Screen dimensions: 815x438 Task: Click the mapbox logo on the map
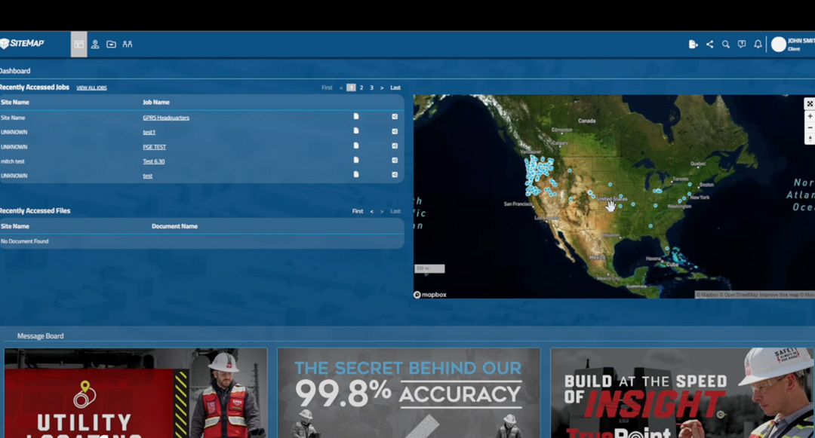pos(430,295)
